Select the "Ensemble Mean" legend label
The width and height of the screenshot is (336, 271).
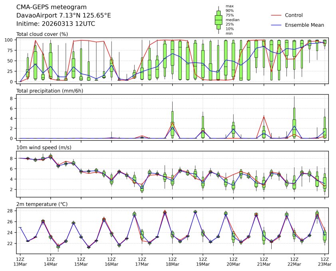click(x=304, y=25)
